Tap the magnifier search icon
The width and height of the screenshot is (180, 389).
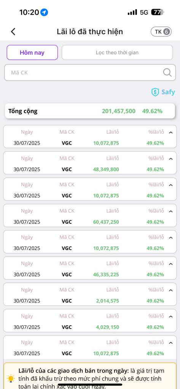pyautogui.click(x=167, y=73)
